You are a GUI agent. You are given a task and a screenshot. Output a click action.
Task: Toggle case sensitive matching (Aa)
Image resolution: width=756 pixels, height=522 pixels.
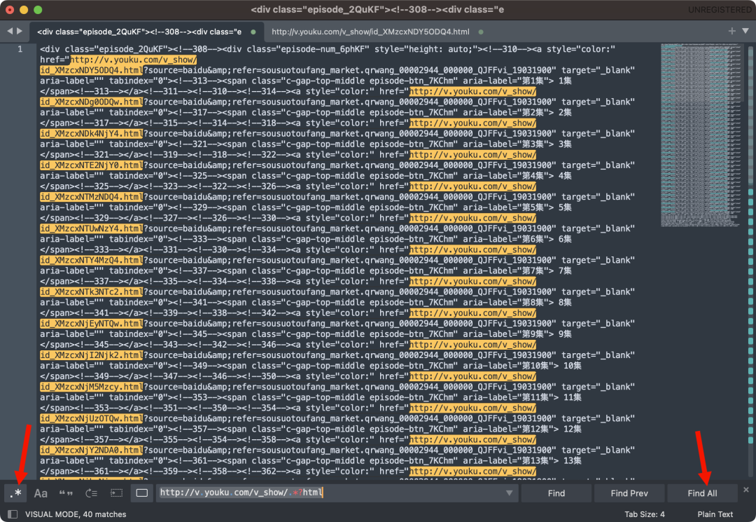click(41, 493)
